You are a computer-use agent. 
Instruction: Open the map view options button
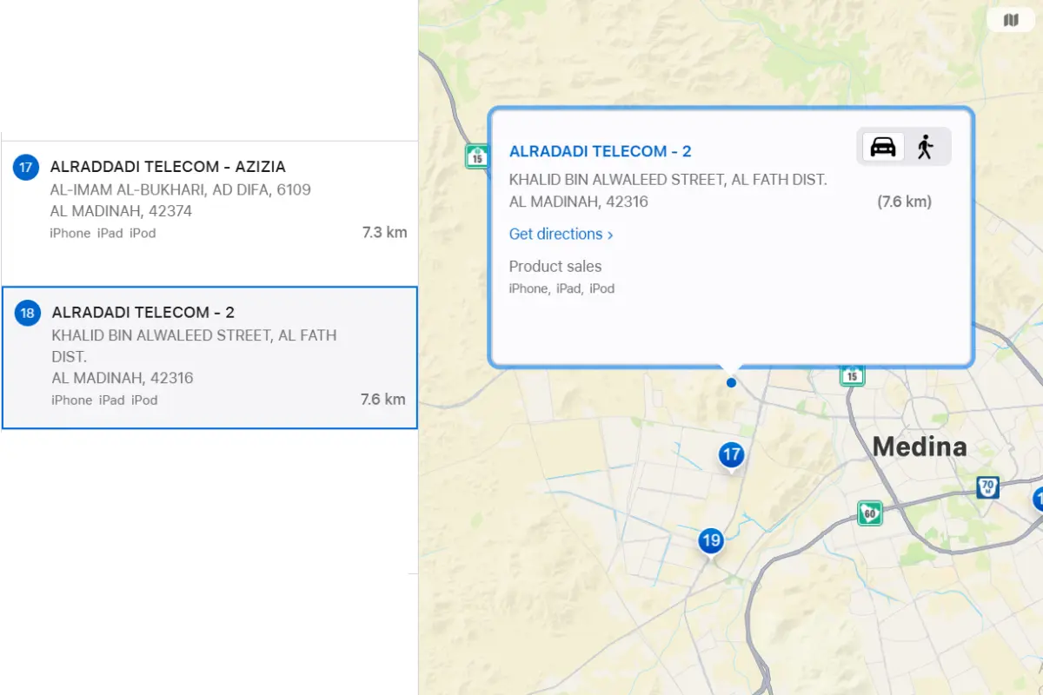(x=1011, y=20)
